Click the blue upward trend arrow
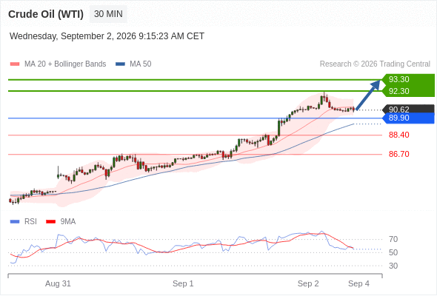This screenshot has height=296, width=437. point(368,95)
